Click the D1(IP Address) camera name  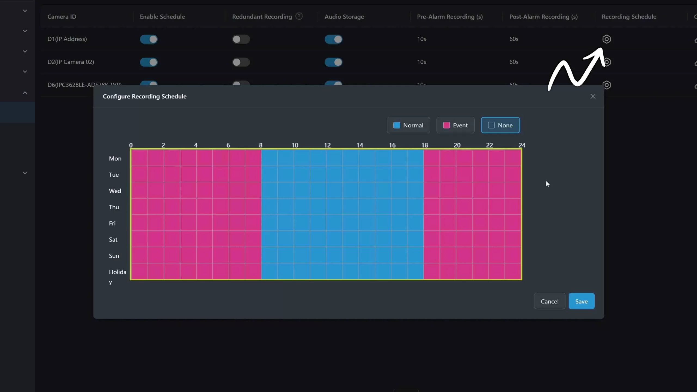67,39
